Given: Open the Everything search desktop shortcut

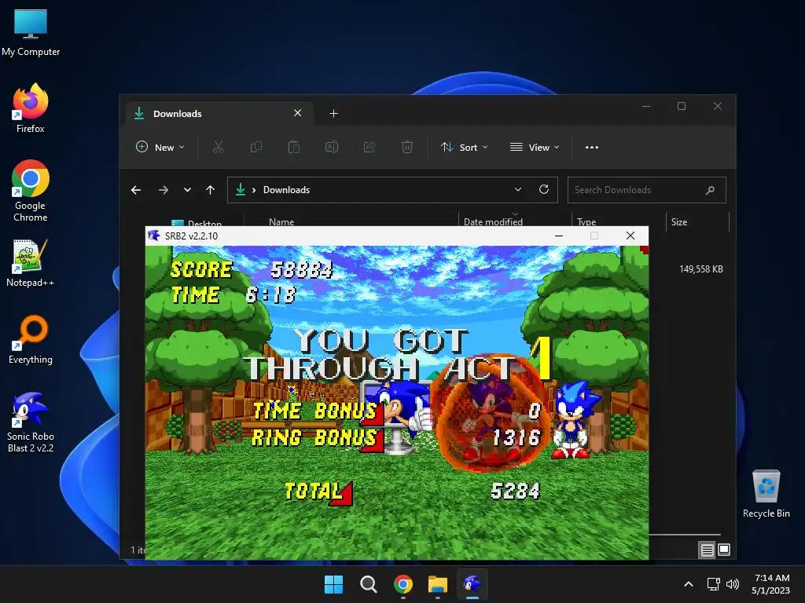Looking at the screenshot, I should coord(31,340).
